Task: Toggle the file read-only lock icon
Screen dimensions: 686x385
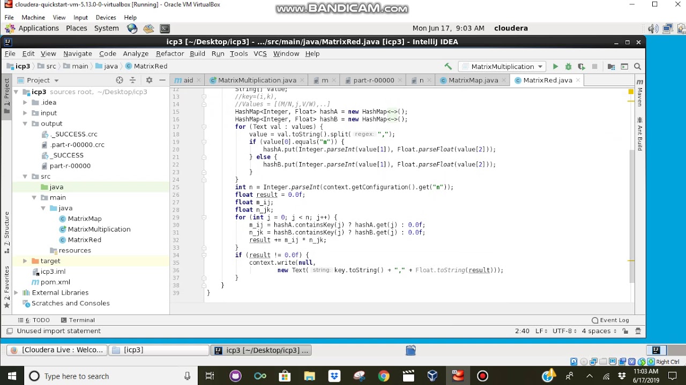Action: point(625,331)
